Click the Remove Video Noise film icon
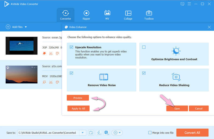Image resolution: width=214 pixels, height=139 pixels. click(x=104, y=77)
